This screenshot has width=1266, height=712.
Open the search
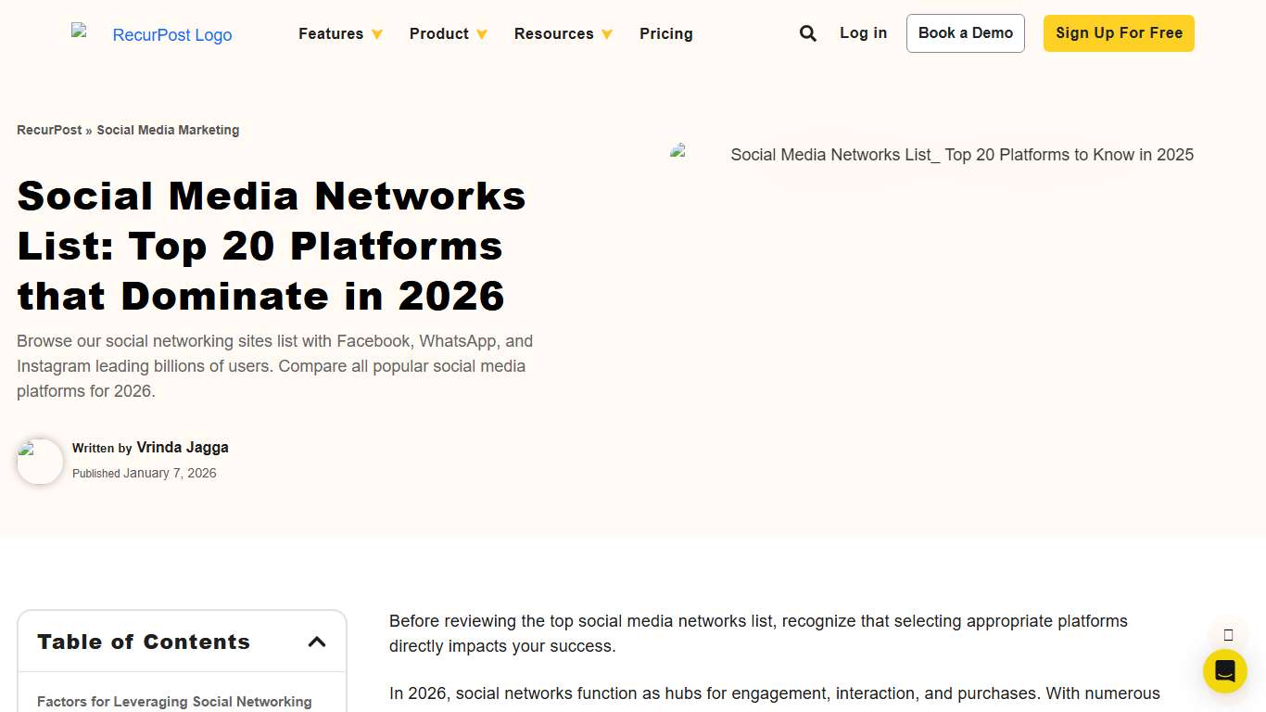[x=807, y=32]
